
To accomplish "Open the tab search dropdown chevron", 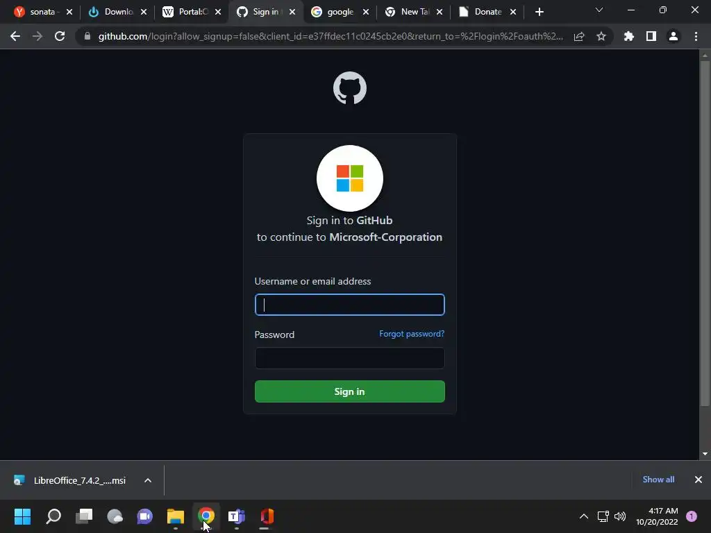I will 599,10.
